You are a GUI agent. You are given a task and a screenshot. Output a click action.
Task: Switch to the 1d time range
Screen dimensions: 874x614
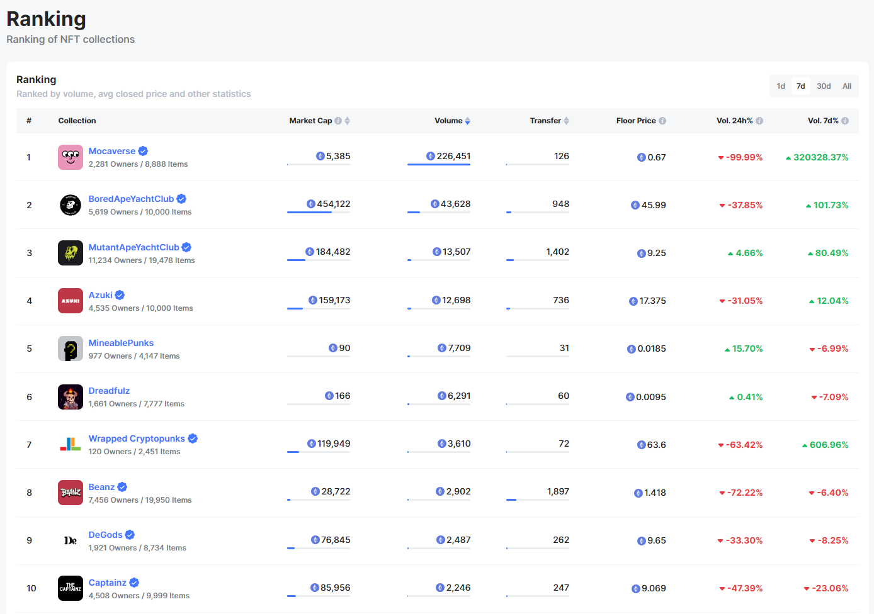coord(781,86)
